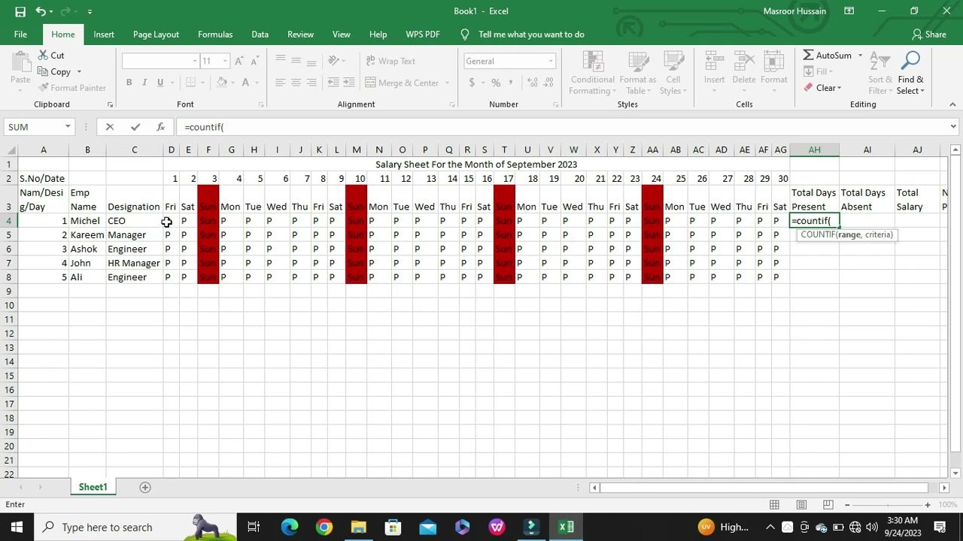The width and height of the screenshot is (963, 541).
Task: Click the Increase Font Size icon
Action: click(x=239, y=61)
